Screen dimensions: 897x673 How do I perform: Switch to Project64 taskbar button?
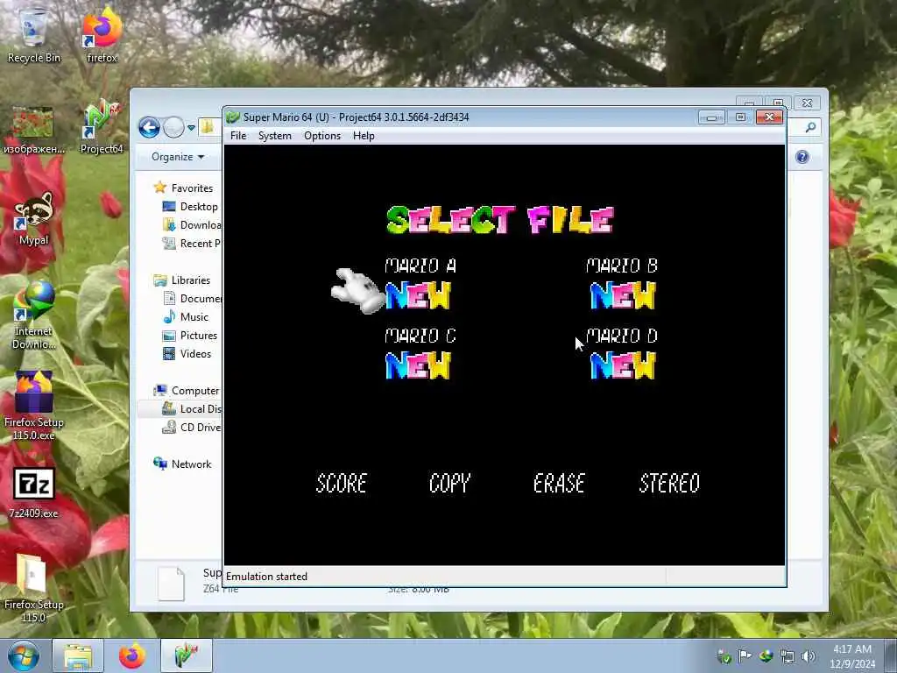186,655
